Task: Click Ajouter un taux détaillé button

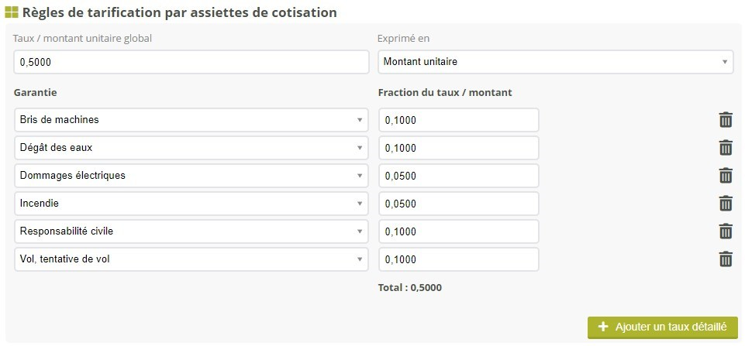Action: 662,327
